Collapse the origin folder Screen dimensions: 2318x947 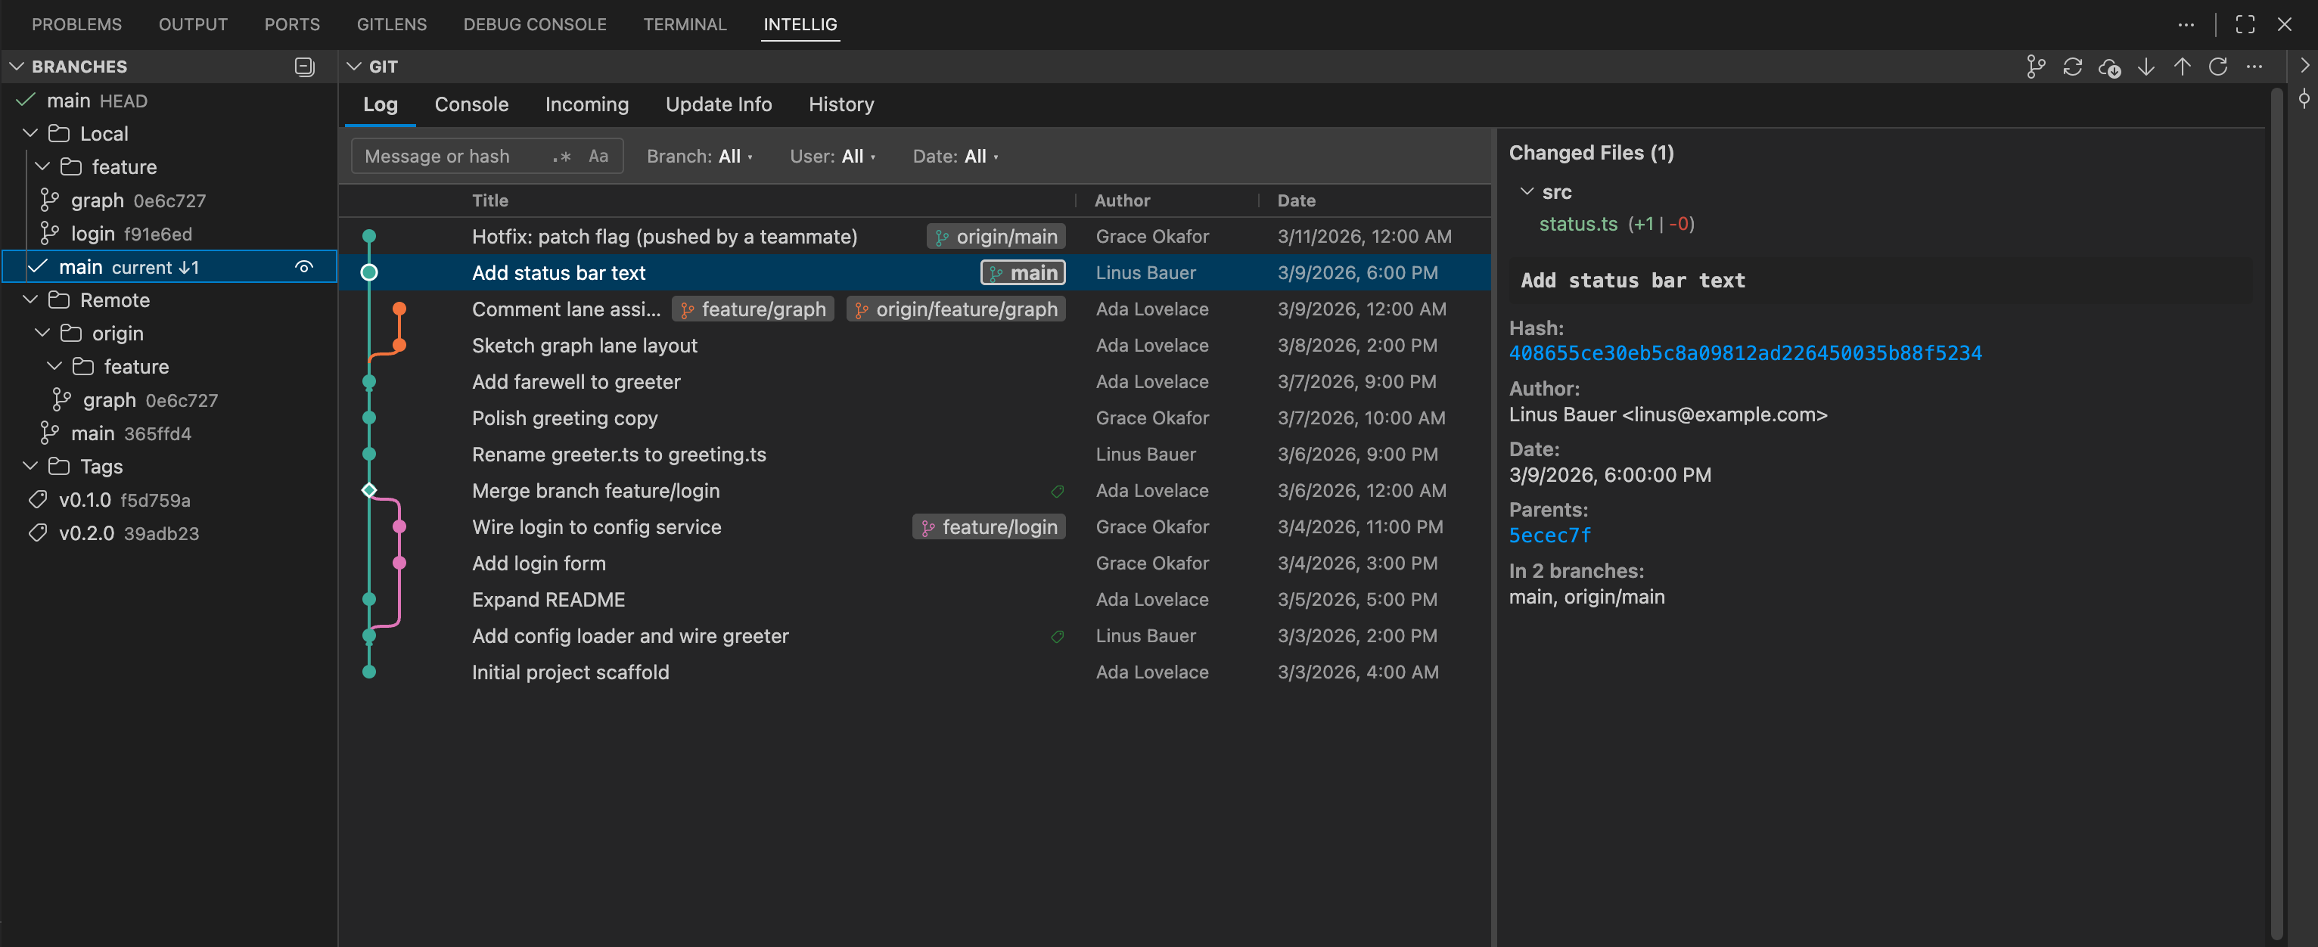coord(42,333)
